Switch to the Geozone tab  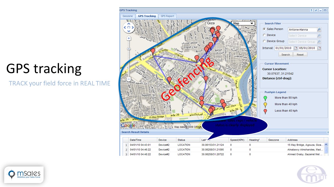point(128,16)
